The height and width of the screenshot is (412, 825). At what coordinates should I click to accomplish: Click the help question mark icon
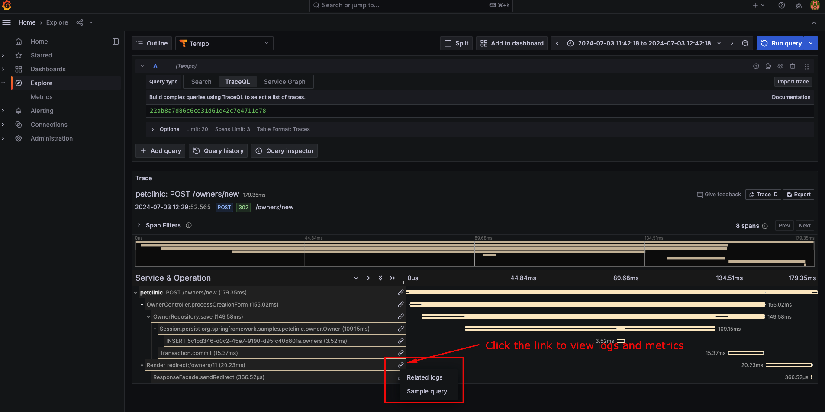(781, 5)
